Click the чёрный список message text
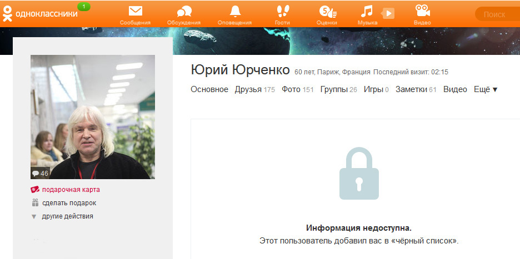 pos(359,241)
